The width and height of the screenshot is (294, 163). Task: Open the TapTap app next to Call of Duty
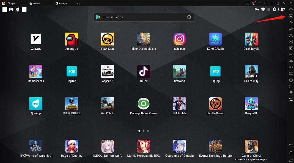215,71
